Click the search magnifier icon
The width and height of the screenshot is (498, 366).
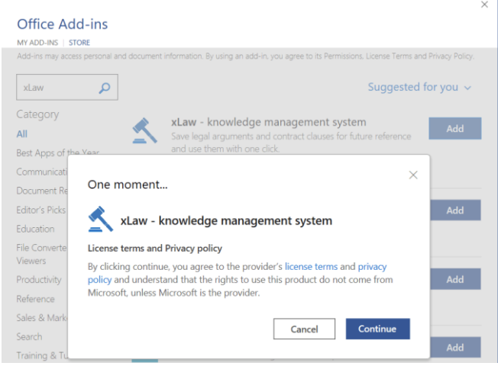click(x=105, y=88)
